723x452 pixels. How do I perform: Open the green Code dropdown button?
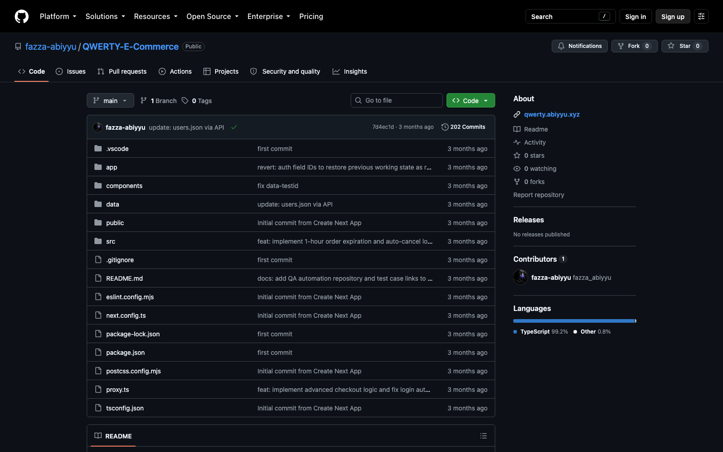(x=471, y=100)
